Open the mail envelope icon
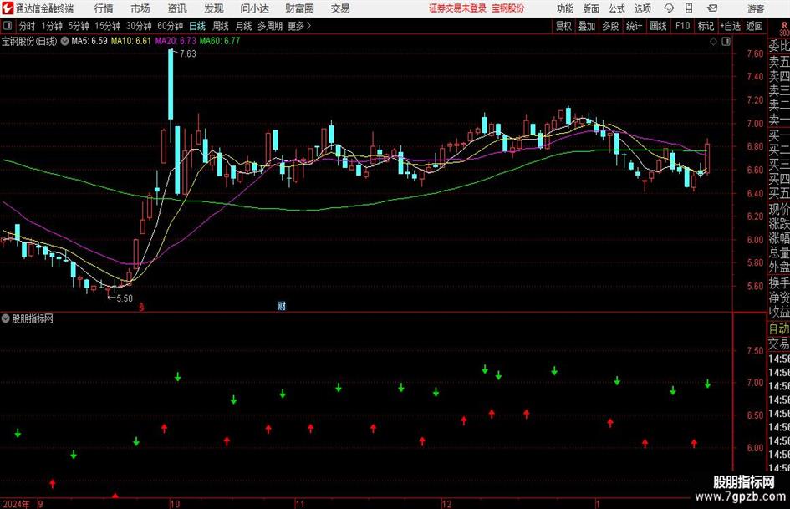The height and width of the screenshot is (509, 790). click(712, 8)
